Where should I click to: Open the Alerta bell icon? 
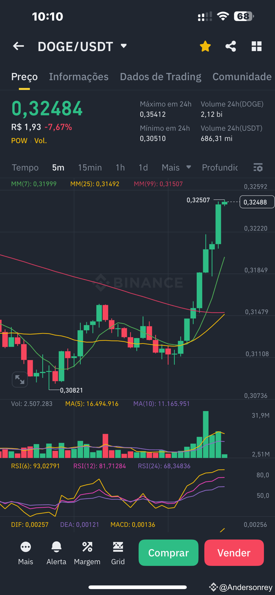coord(56,553)
